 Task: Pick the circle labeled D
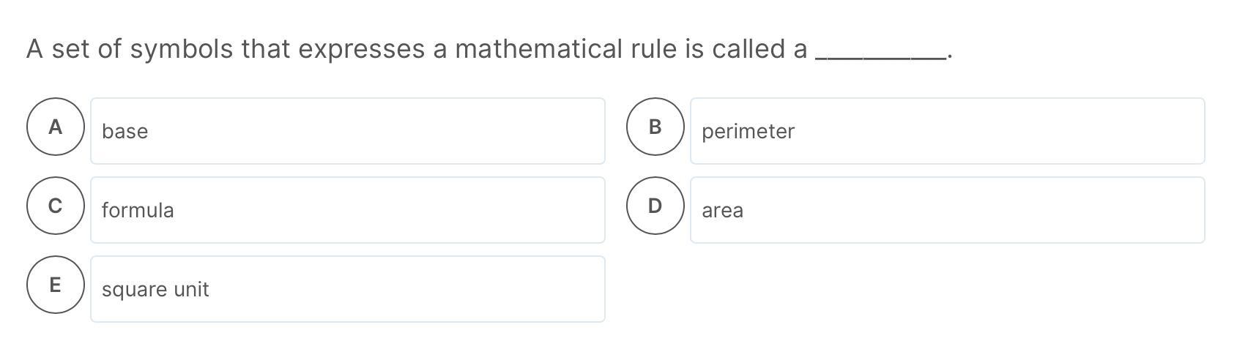[x=655, y=206]
